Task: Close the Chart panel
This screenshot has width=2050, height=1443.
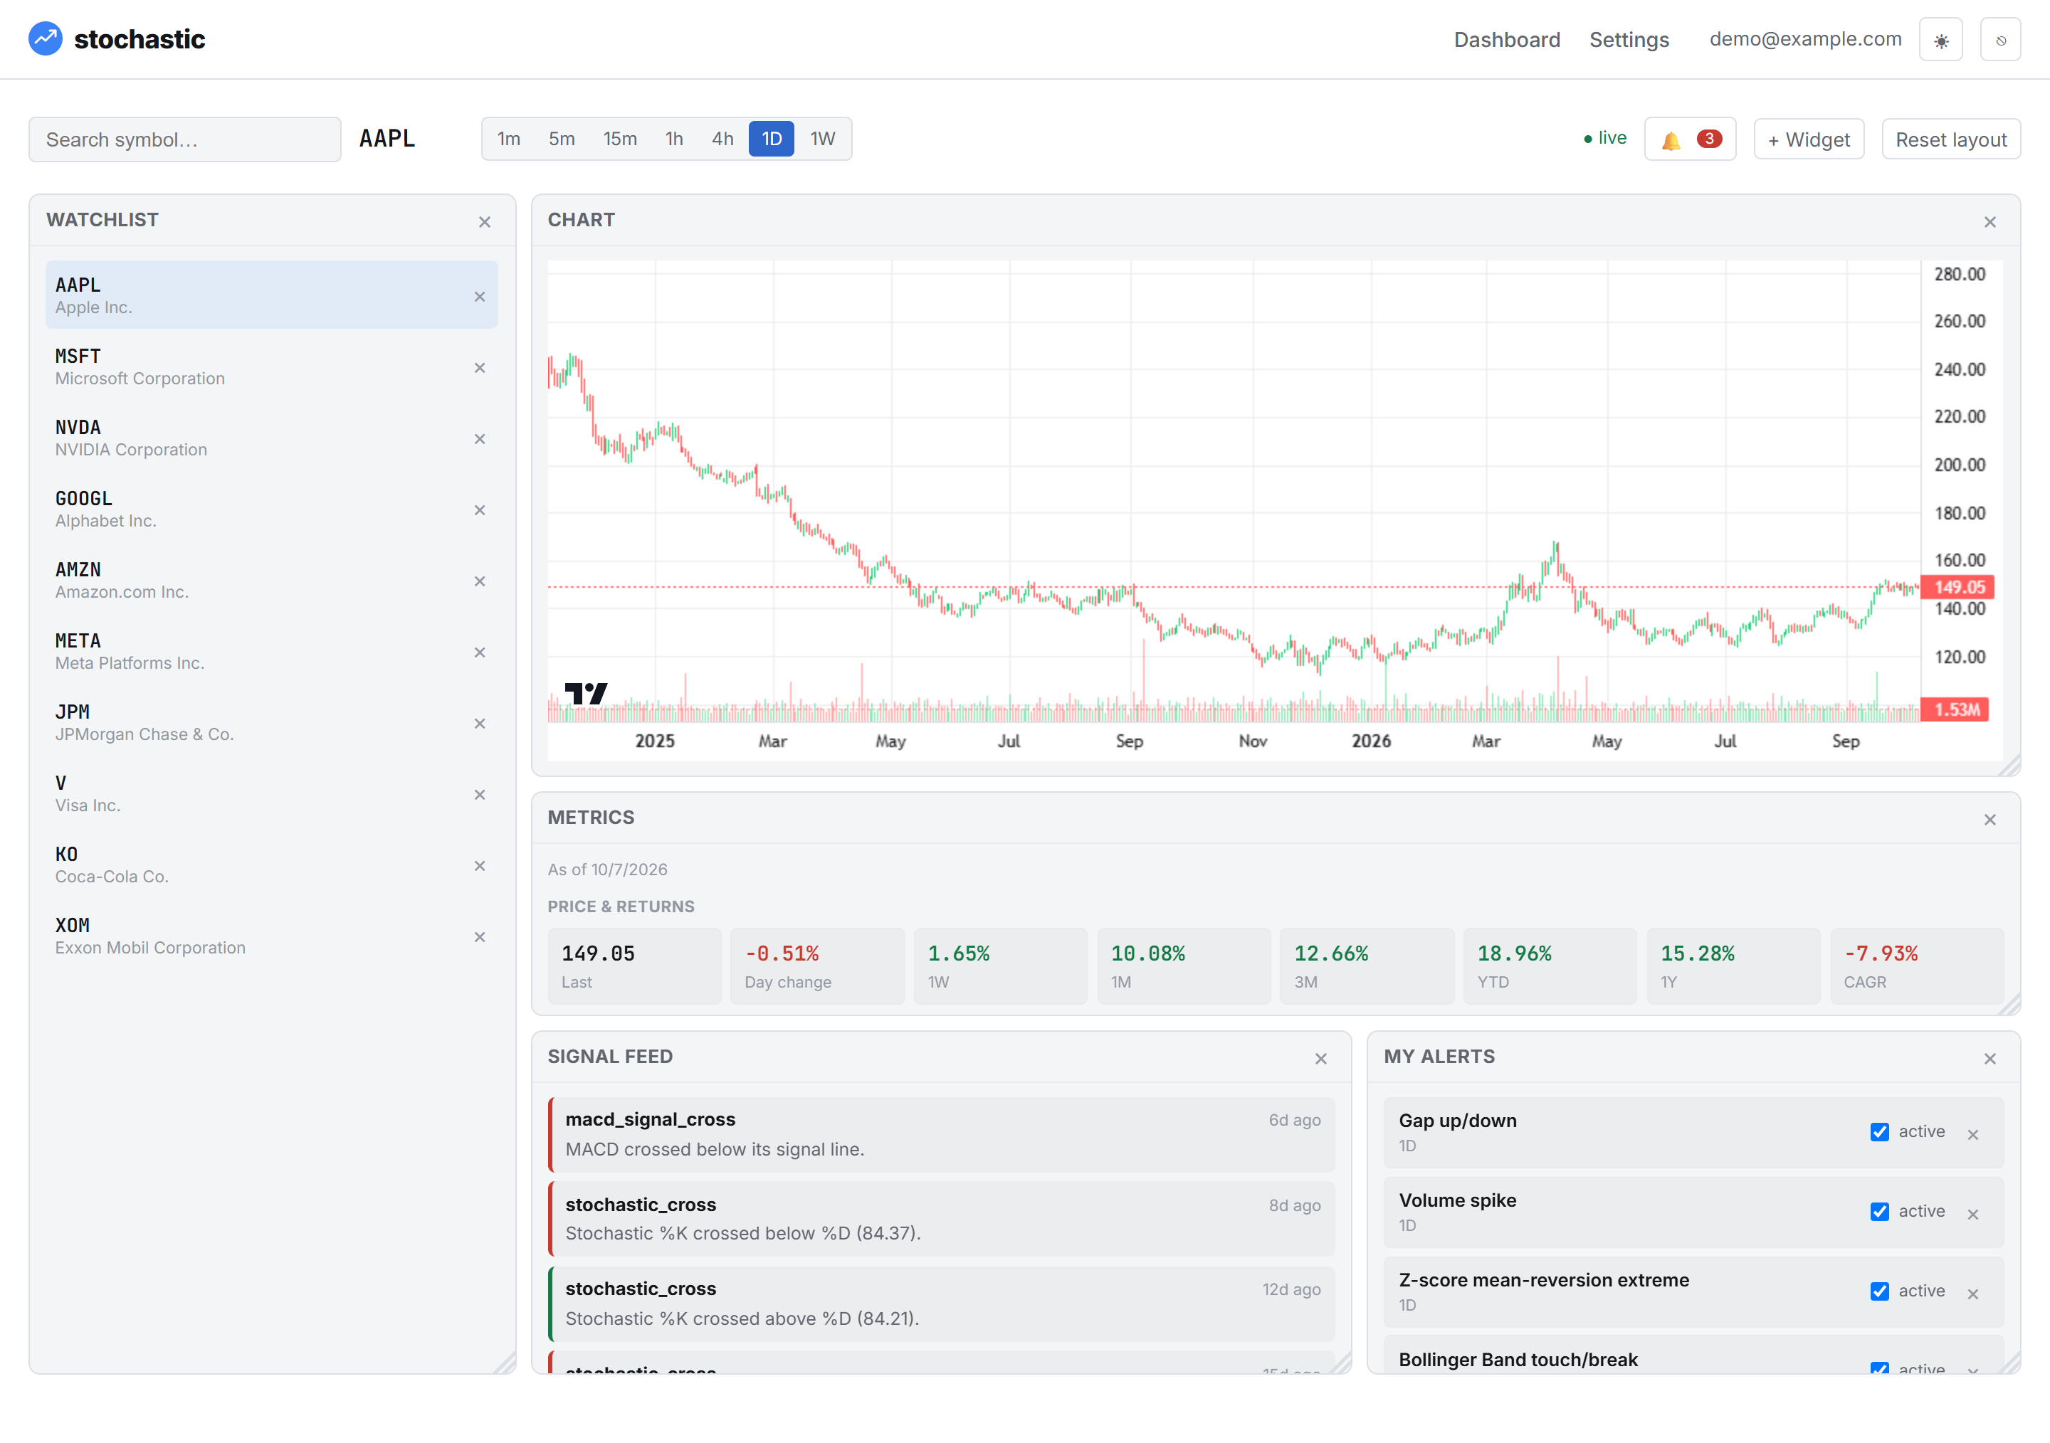Action: [1989, 222]
